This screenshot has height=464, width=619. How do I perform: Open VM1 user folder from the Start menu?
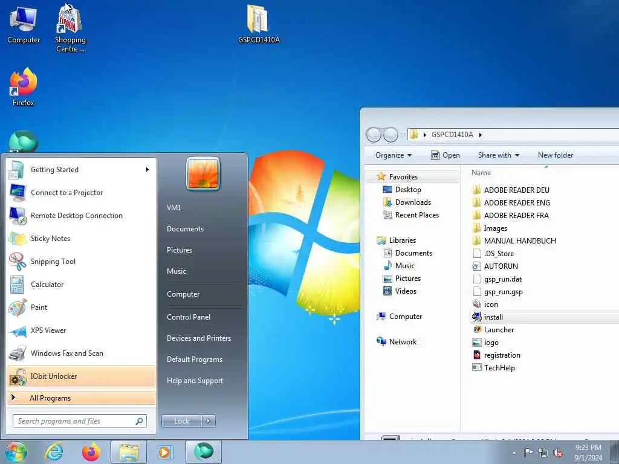pos(173,208)
